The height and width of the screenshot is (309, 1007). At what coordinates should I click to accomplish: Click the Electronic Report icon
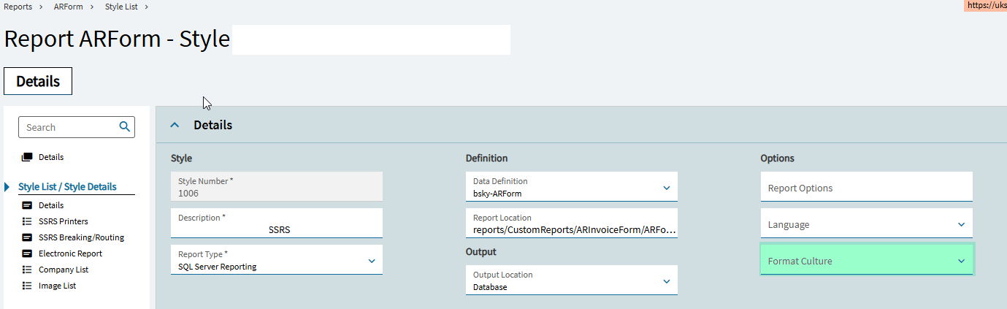[x=27, y=253]
